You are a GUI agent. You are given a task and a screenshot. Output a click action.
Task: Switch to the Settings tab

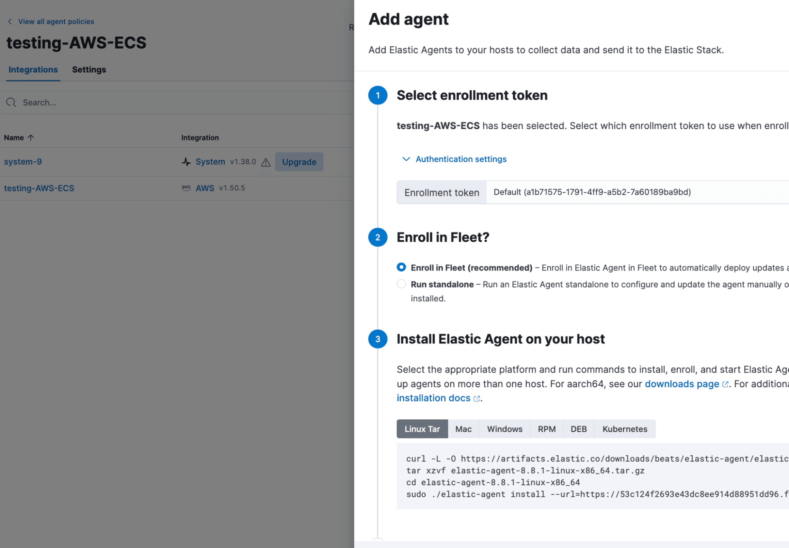point(89,69)
